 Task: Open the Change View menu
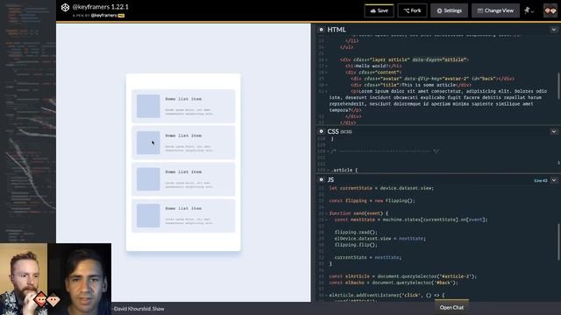[495, 10]
